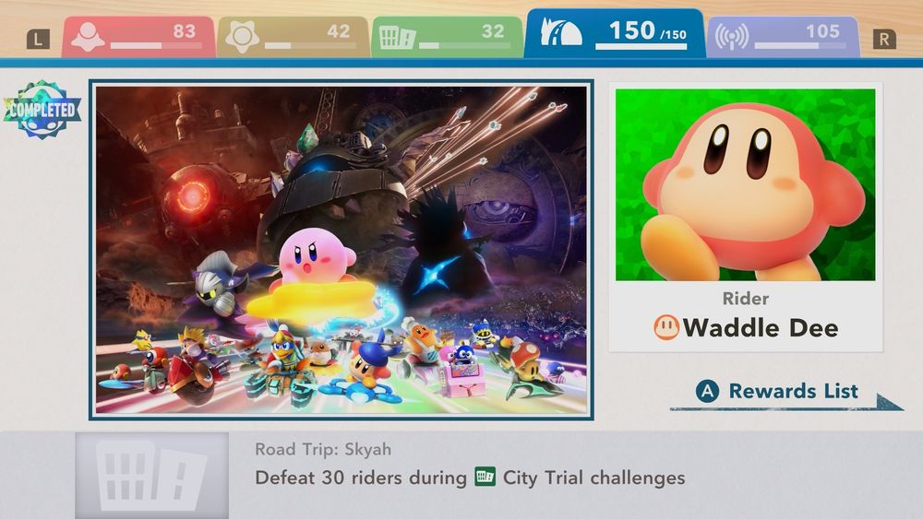Click the 150/150 progress bar
Viewport: 923px width, 519px height.
tap(641, 46)
